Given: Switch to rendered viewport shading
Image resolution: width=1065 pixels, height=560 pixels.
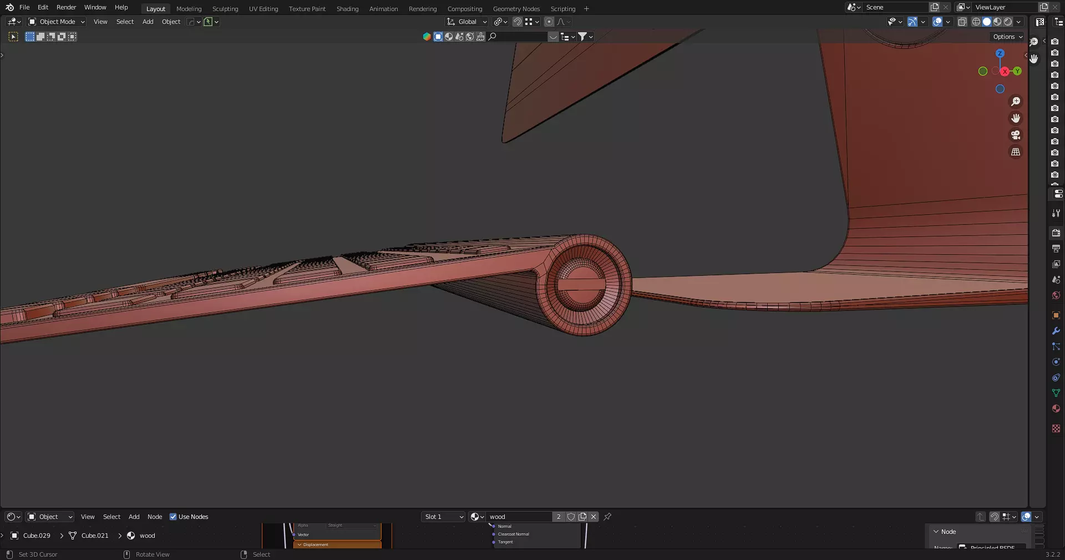Looking at the screenshot, I should point(1008,22).
